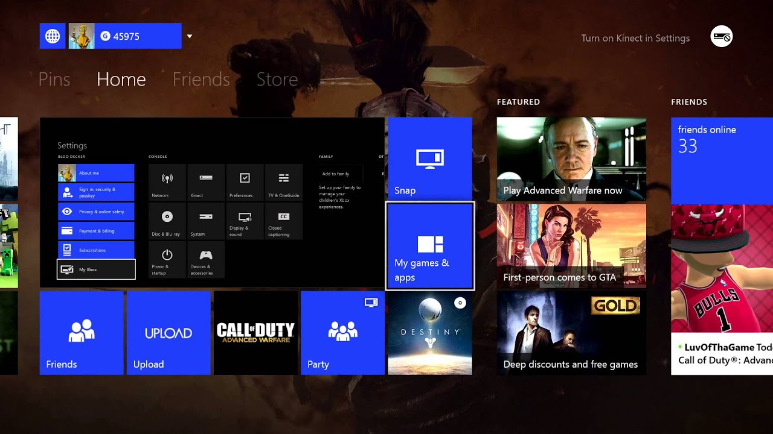This screenshot has width=773, height=434.
Task: Open the Snap tile
Action: [430, 159]
